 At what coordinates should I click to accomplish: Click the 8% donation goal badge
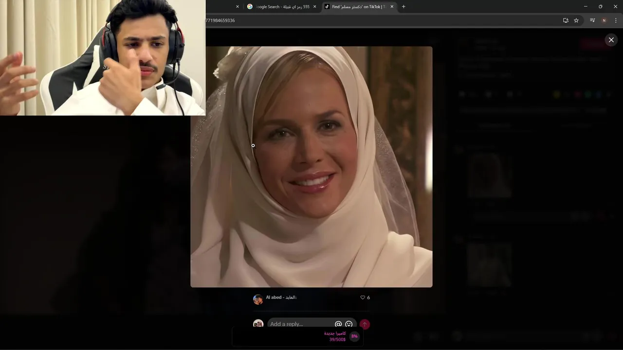(x=354, y=336)
